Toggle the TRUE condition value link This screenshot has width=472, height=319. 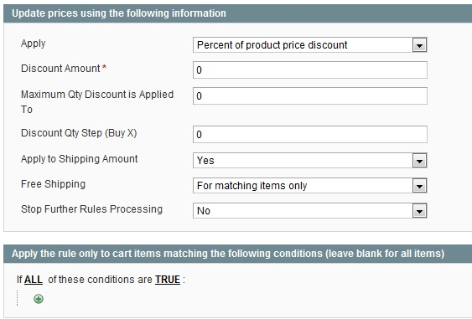click(x=168, y=280)
